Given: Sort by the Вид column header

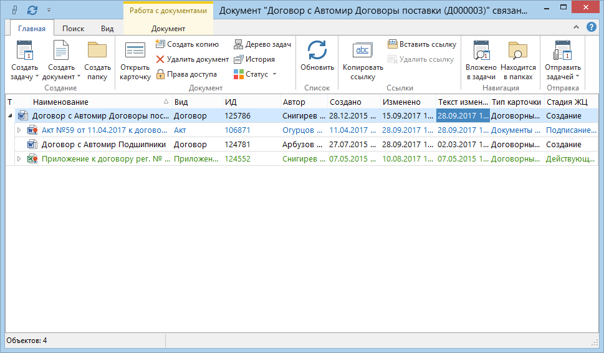Looking at the screenshot, I should (197, 102).
